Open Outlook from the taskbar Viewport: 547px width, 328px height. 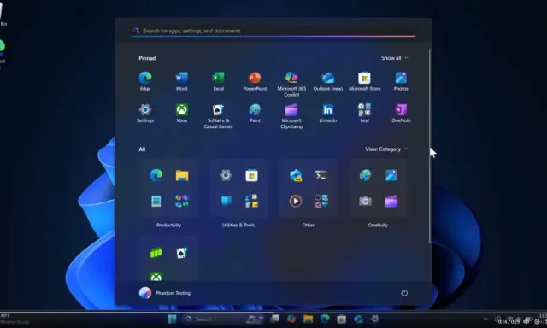(x=358, y=319)
